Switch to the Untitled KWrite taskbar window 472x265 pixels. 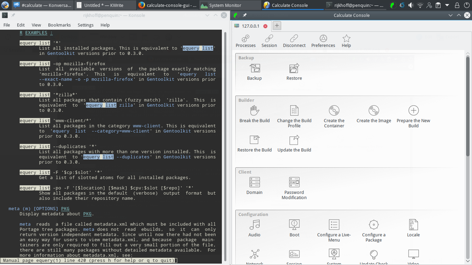(104, 5)
